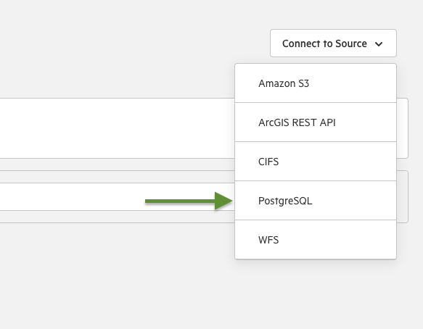Collapse the list using the Connect to Source chevron
The height and width of the screenshot is (329, 423).
click(x=379, y=44)
